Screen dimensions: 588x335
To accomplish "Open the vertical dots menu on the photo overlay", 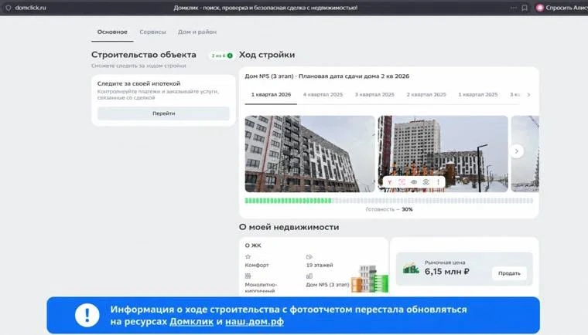I will tap(438, 182).
